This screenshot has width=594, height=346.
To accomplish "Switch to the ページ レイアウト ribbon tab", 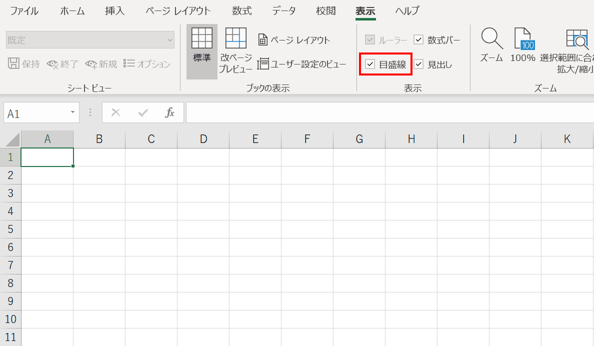I will (x=178, y=10).
